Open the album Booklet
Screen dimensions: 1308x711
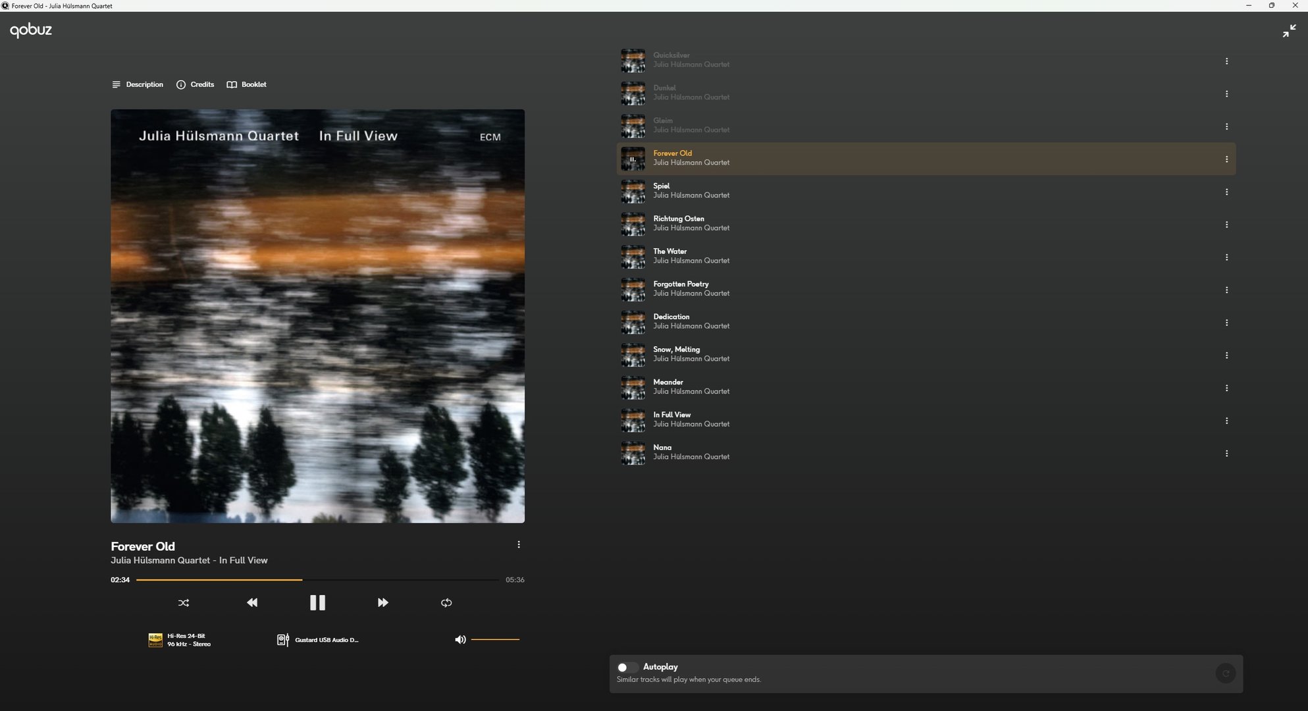click(247, 84)
